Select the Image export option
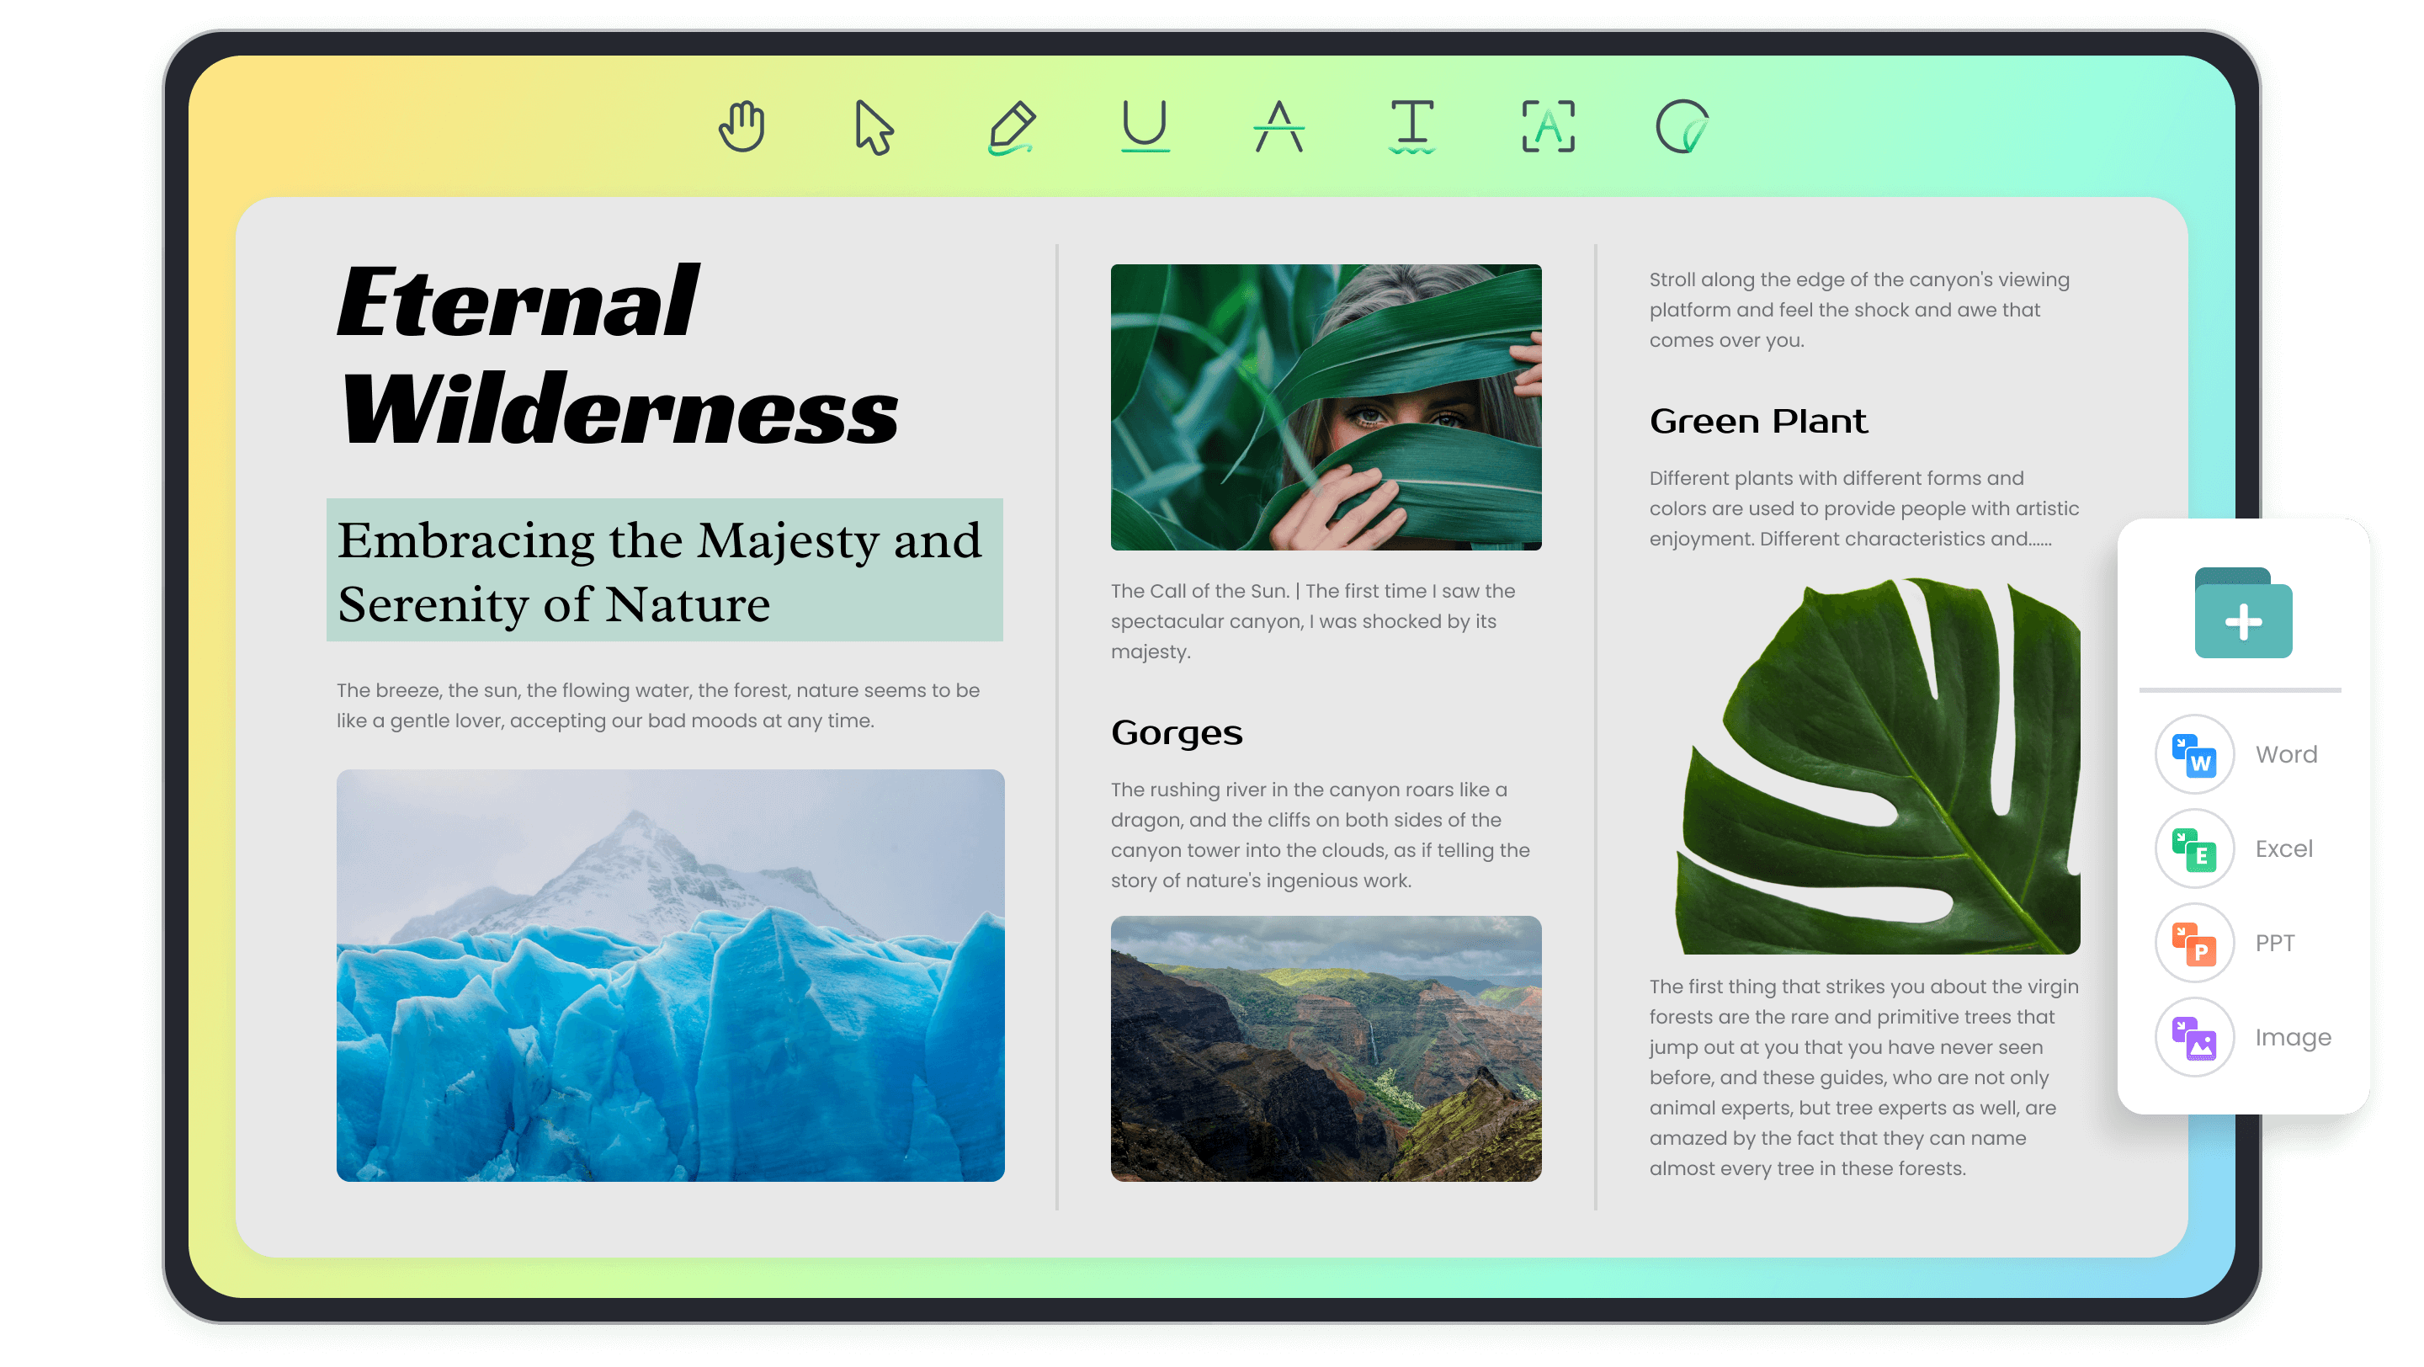The width and height of the screenshot is (2424, 1367). point(2247,1035)
